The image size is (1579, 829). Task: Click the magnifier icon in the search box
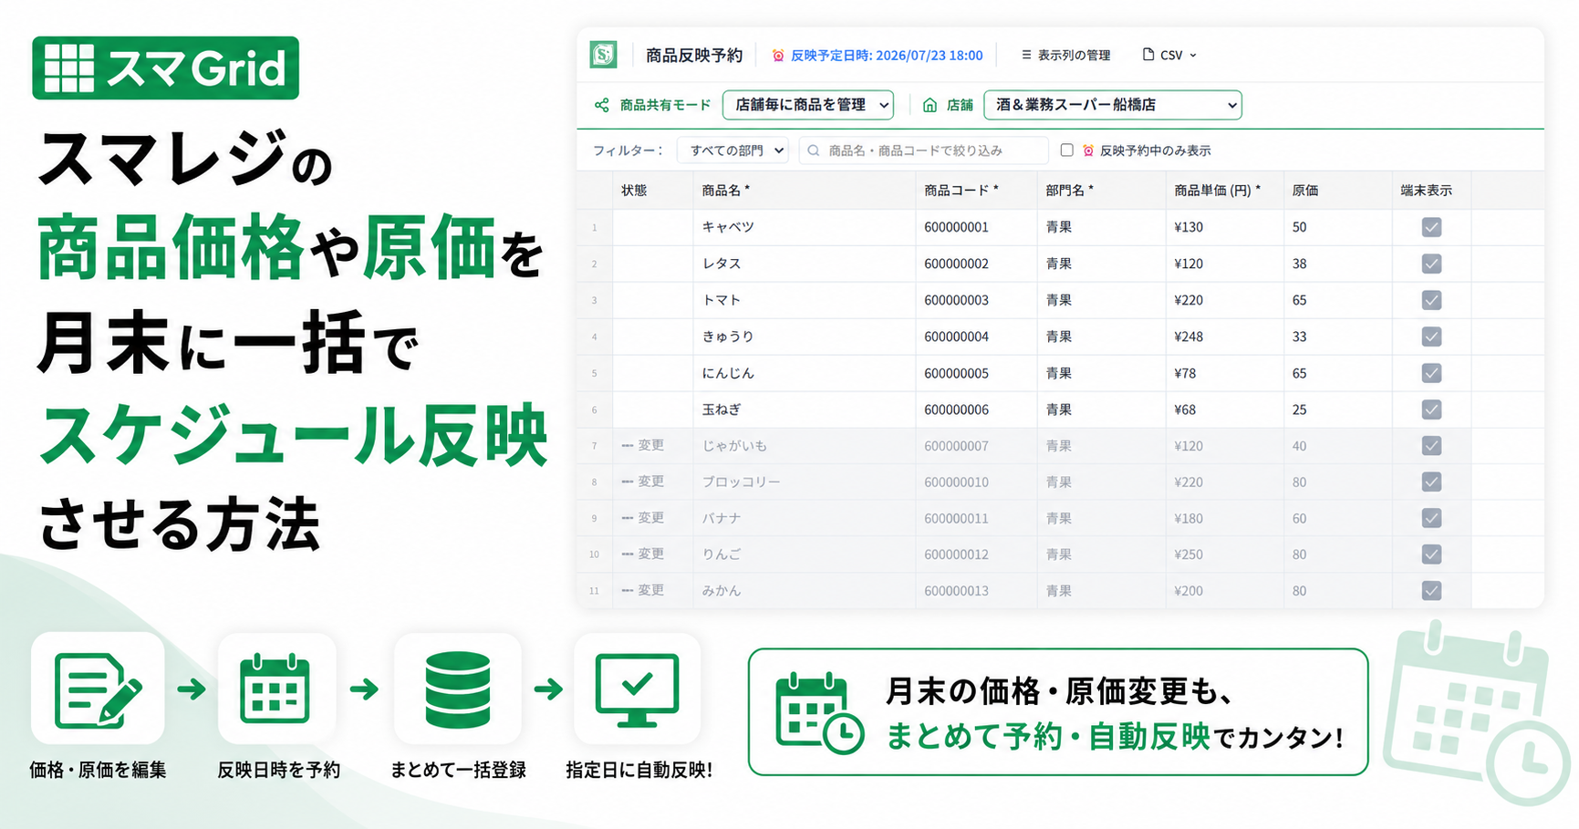(814, 150)
